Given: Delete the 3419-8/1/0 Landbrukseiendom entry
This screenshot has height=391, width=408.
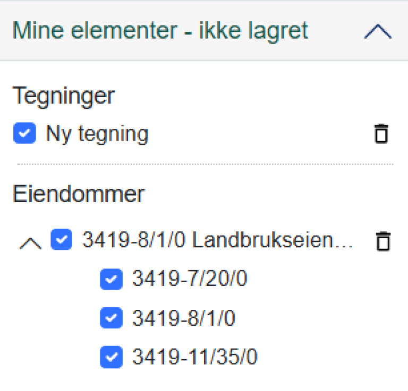Looking at the screenshot, I should click(x=382, y=241).
